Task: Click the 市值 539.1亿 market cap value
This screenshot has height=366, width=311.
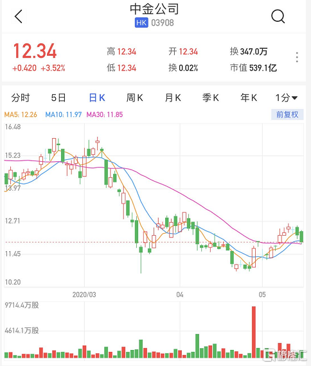Action: pos(253,68)
